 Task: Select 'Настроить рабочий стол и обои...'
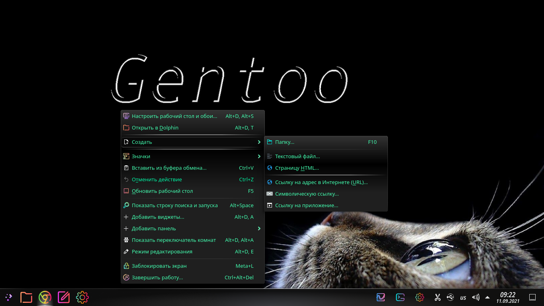(x=193, y=116)
